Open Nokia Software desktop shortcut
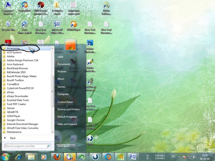This screenshot has width=215, height=161. coord(106,8)
